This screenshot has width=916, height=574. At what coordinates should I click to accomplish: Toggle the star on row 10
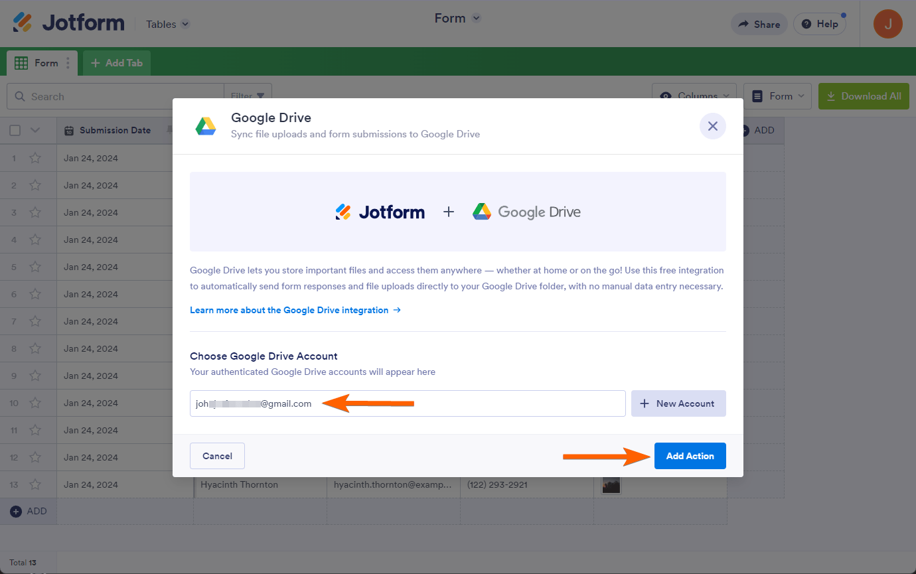(x=35, y=403)
